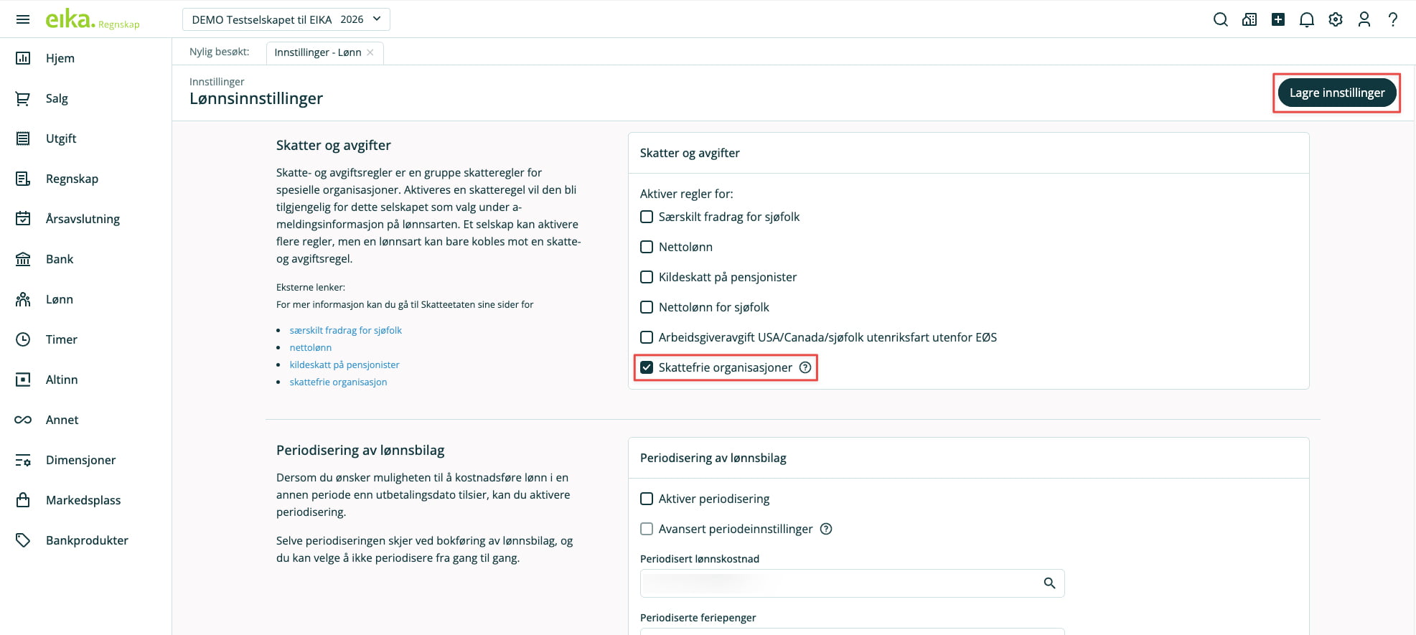
Task: Open the notifications bell
Action: pyautogui.click(x=1307, y=20)
